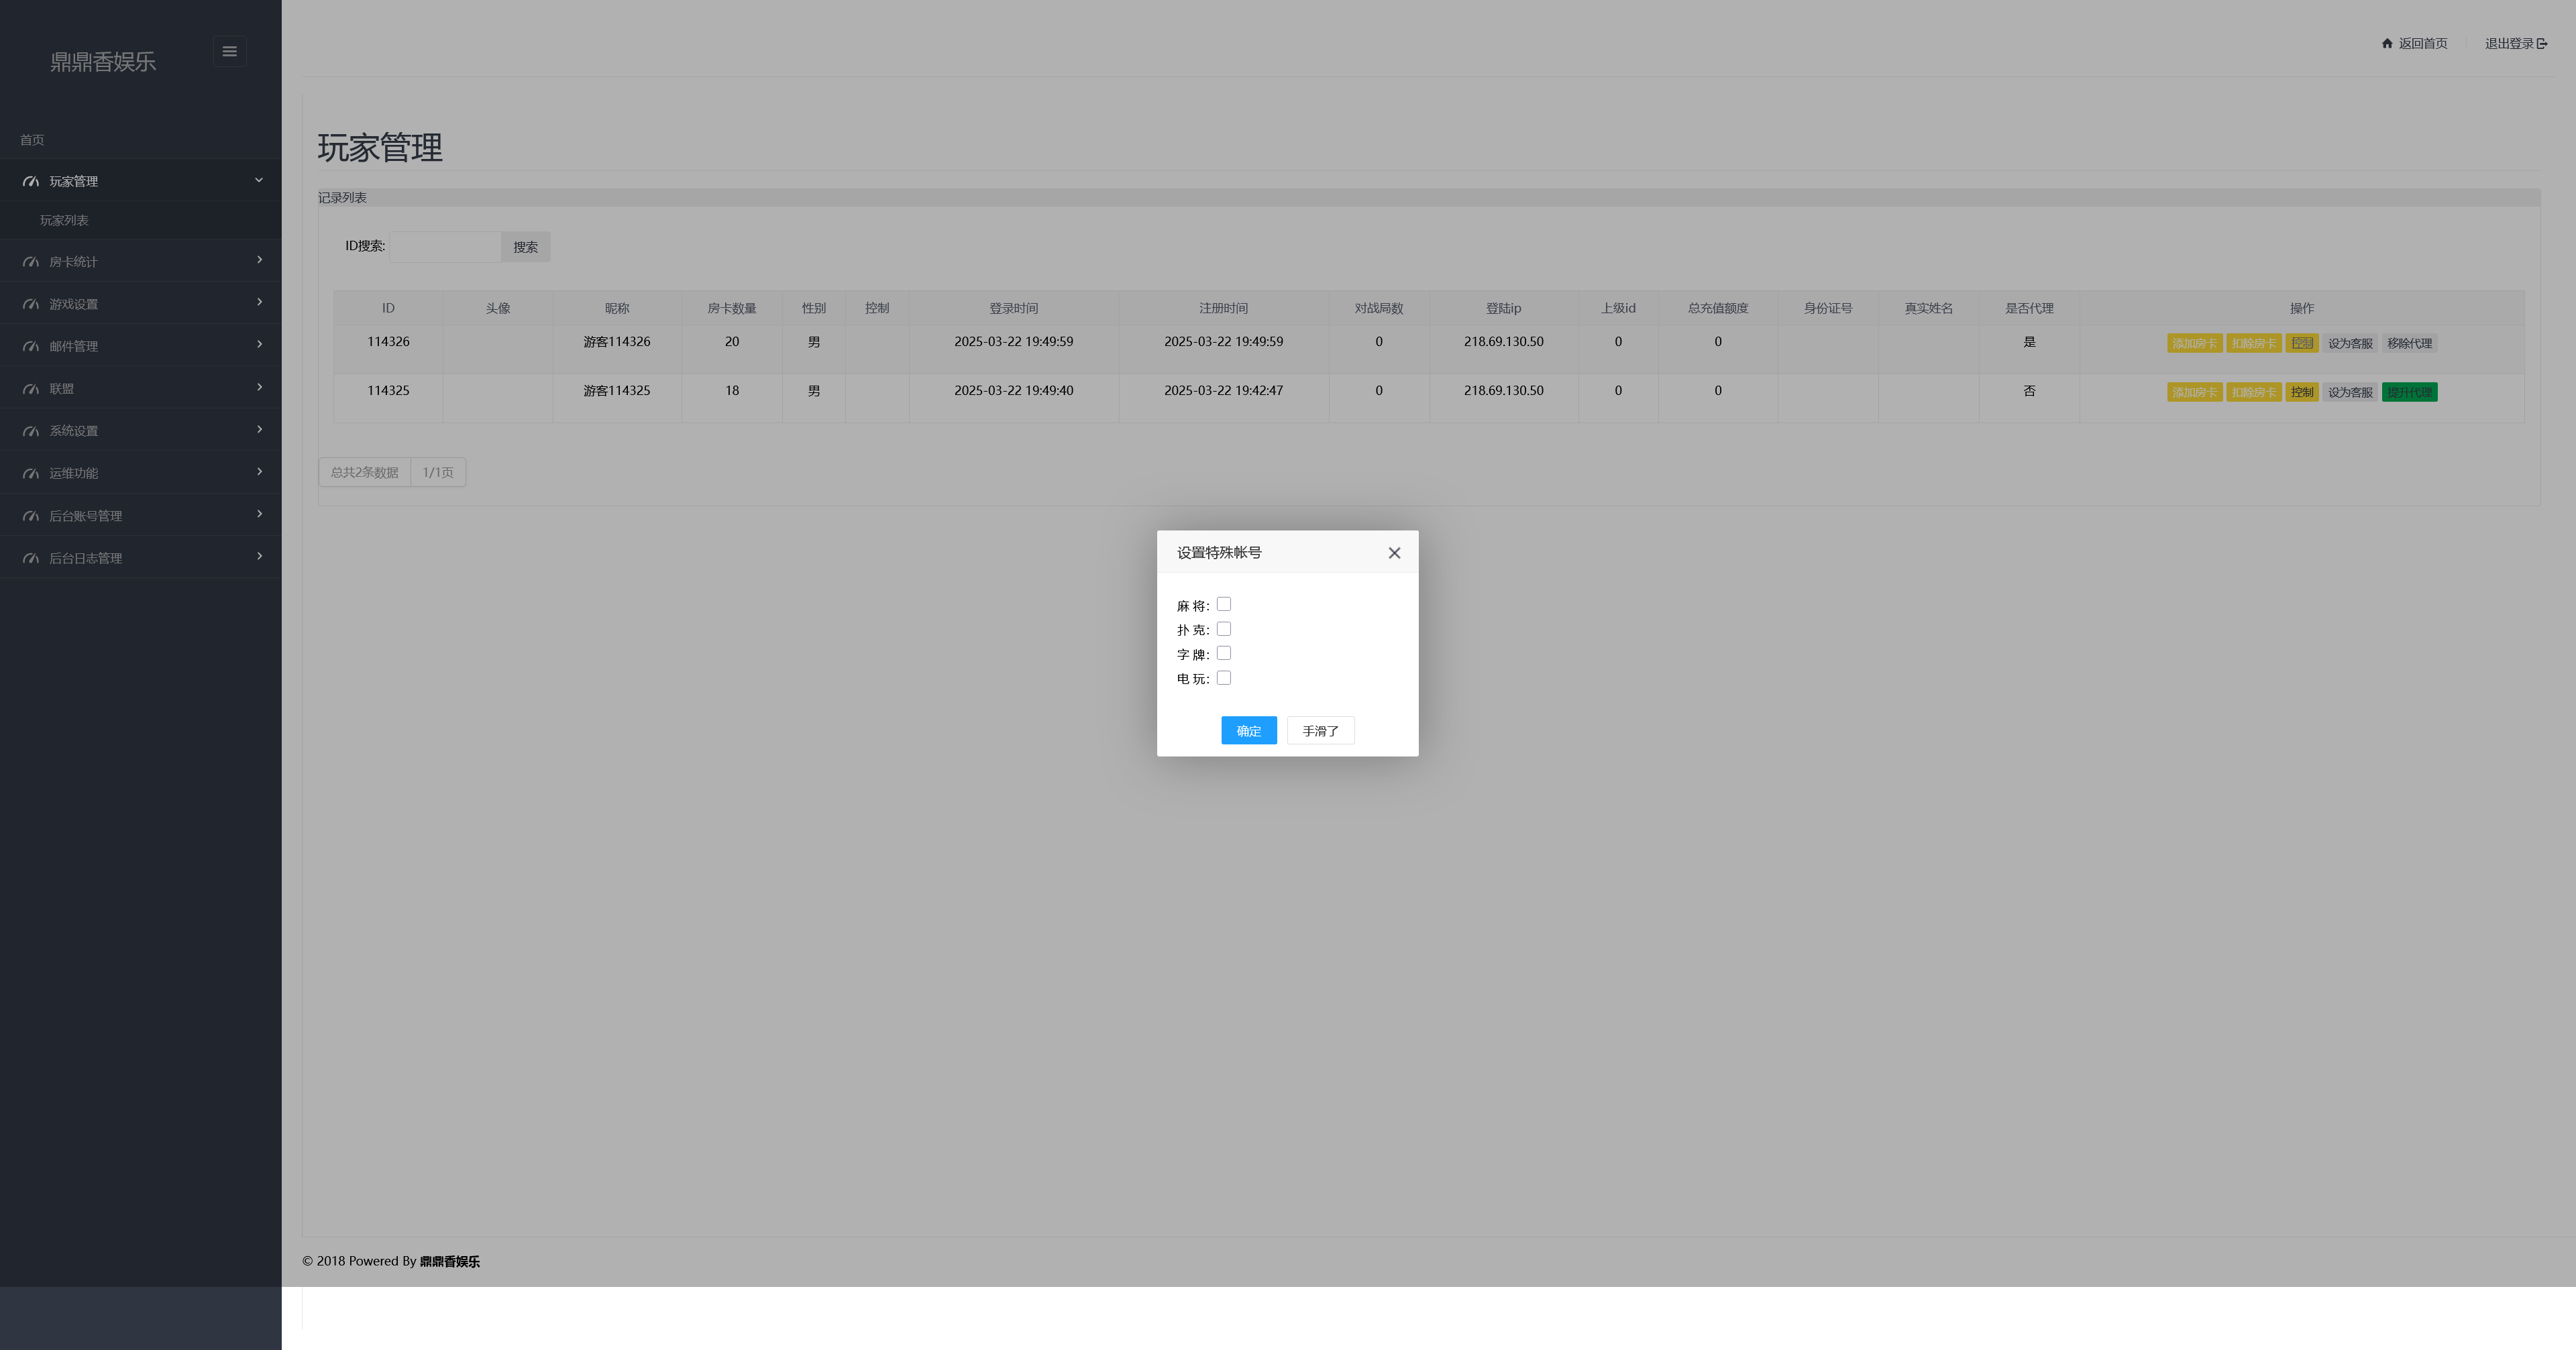The image size is (2576, 1350).
Task: Collapse the 玩家管理 menu chevron
Action: click(x=259, y=180)
